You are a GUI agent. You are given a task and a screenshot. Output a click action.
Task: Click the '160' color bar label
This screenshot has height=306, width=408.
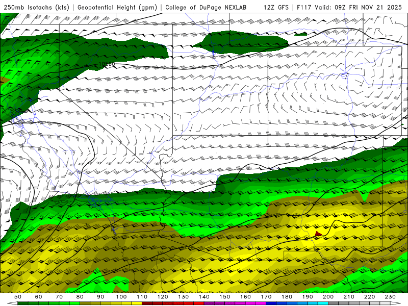pyautogui.click(x=245, y=297)
